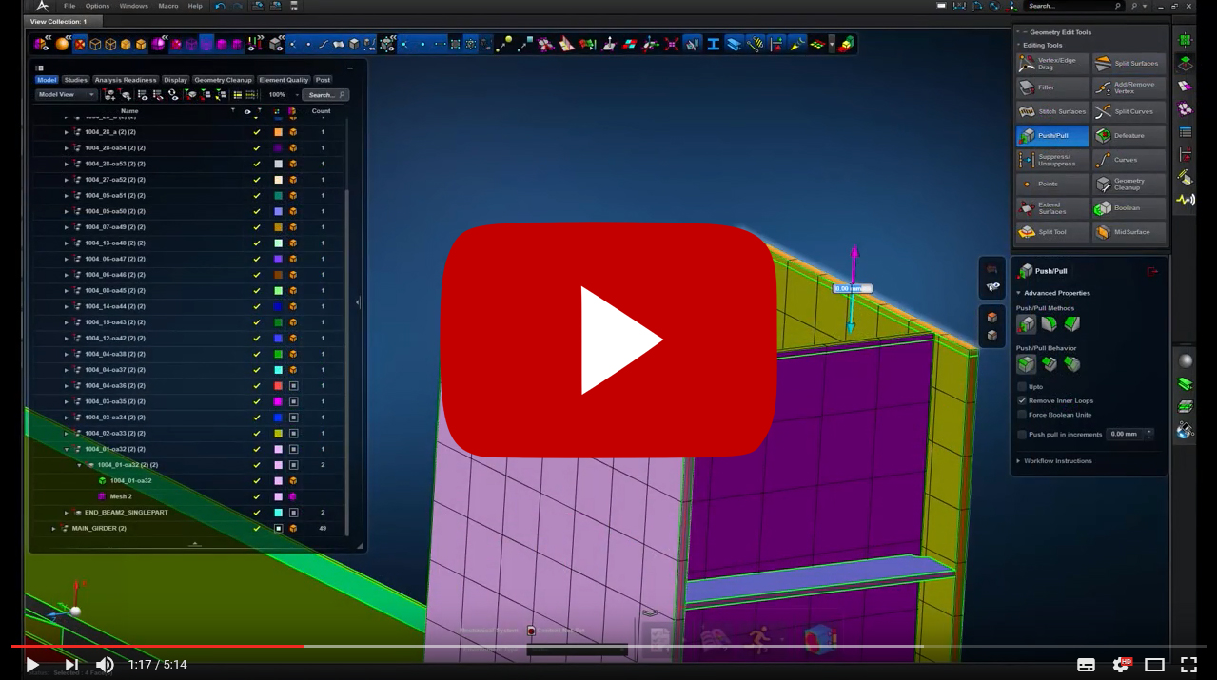Screen dimensions: 1217x680
Task: Click the color swatch for 1004_04-oa36 (2) (2)
Action: click(278, 385)
